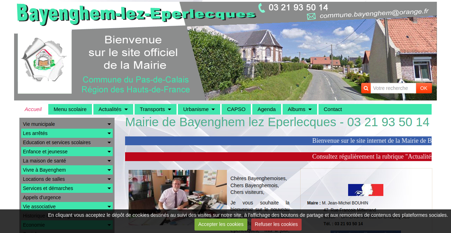Viewport: 451px width, 233px height.
Task: Expand the Enfance et jeunesse menu
Action: pyautogui.click(x=67, y=152)
